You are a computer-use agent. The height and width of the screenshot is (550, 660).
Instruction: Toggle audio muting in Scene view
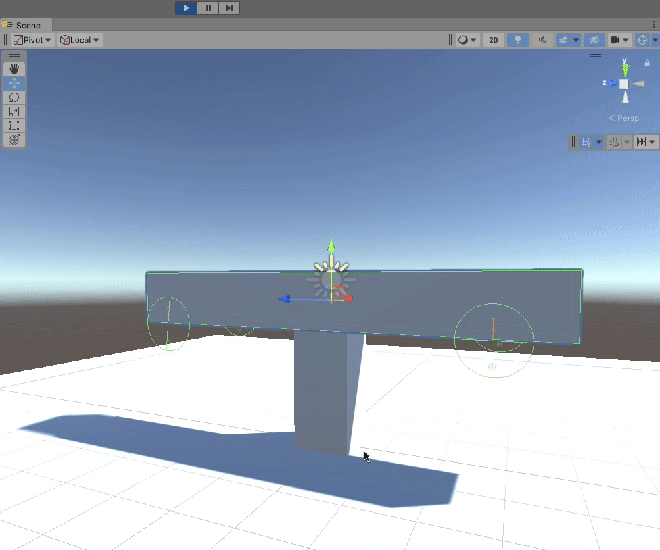pos(542,40)
